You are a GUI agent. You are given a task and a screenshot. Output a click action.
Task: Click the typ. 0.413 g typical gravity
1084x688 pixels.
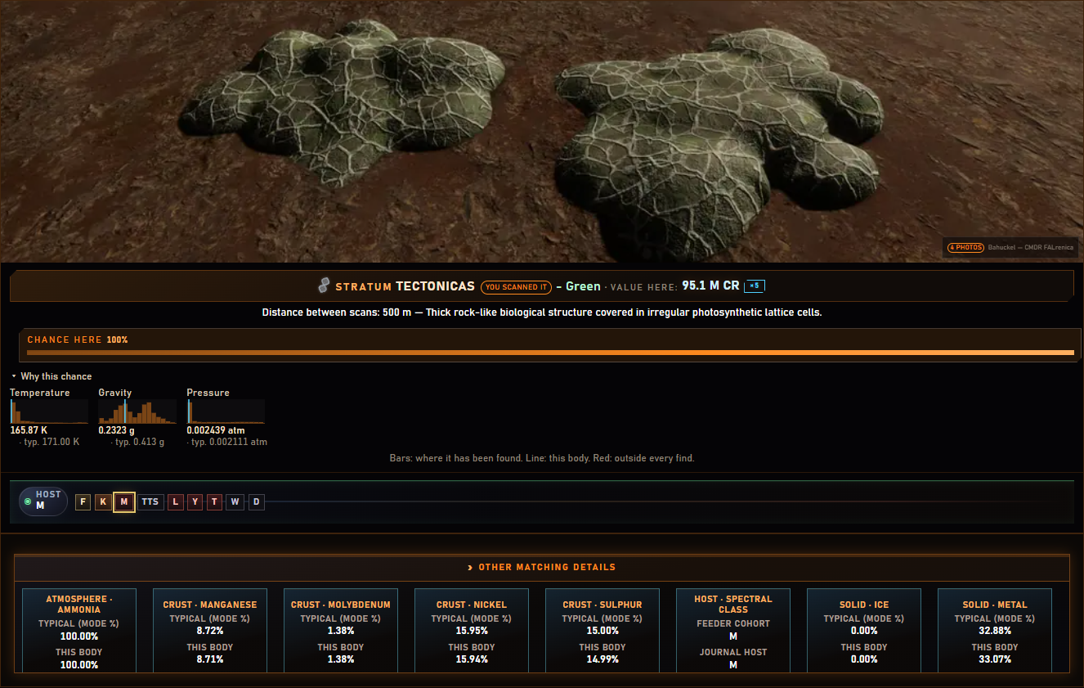pos(137,442)
